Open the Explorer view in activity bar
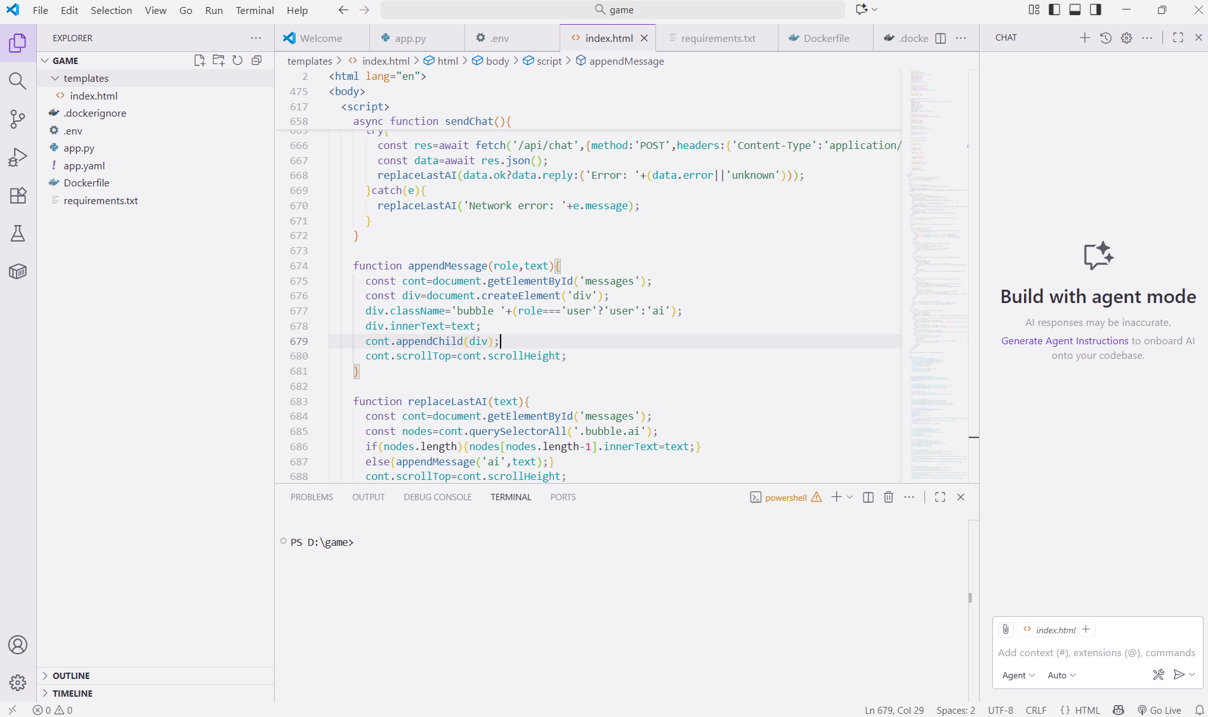 pos(18,43)
